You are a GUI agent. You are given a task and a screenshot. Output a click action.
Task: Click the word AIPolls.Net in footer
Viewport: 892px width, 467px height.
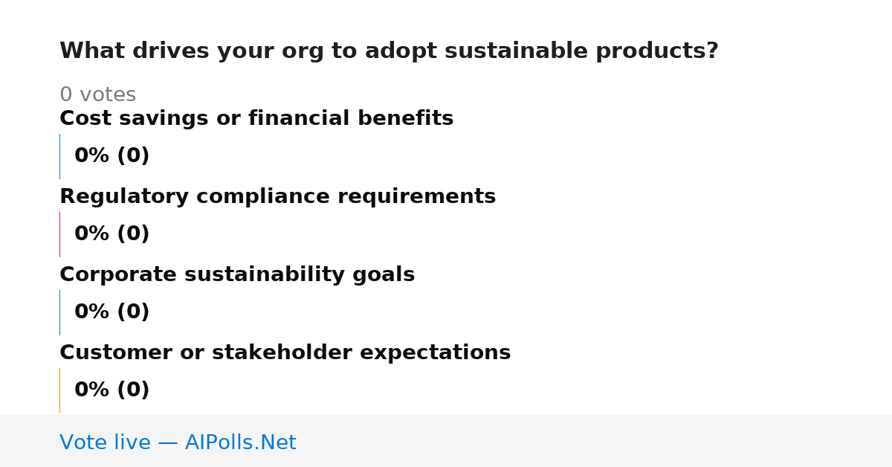point(241,442)
